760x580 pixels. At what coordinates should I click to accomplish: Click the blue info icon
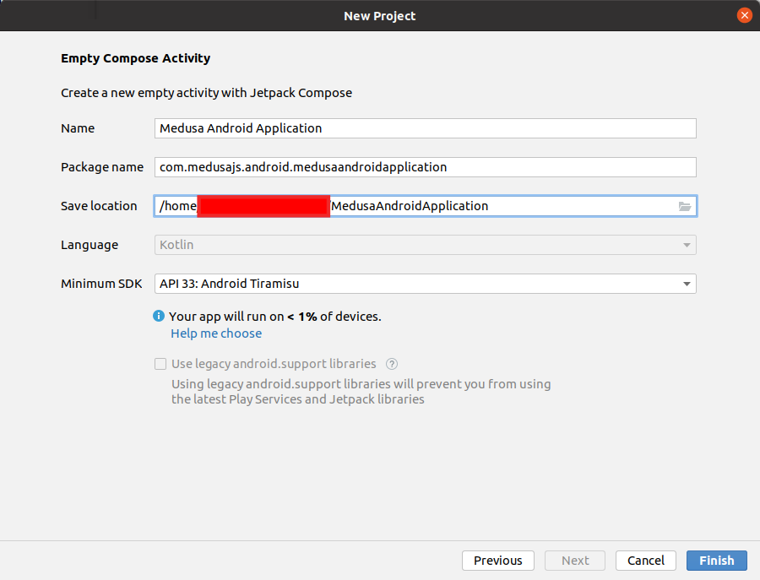click(159, 316)
